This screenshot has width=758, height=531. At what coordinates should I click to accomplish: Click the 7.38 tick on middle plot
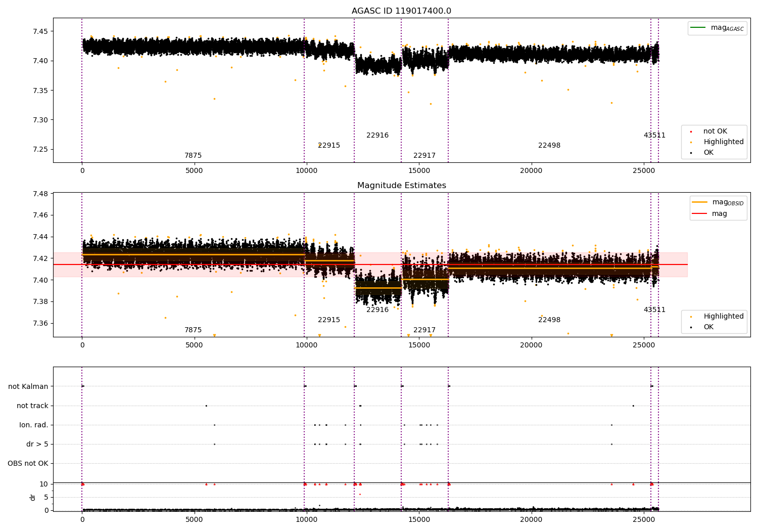click(x=41, y=302)
